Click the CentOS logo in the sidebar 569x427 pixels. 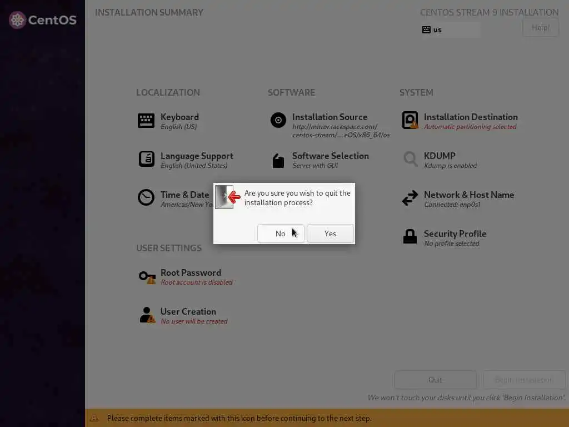point(42,20)
